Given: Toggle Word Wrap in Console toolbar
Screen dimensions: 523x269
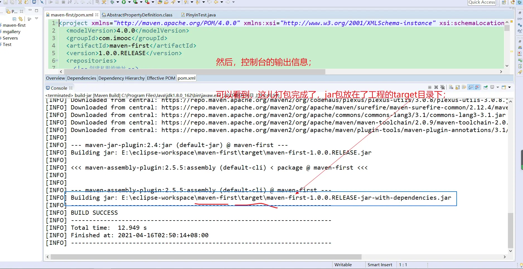Looking at the screenshot, I should pos(464,87).
